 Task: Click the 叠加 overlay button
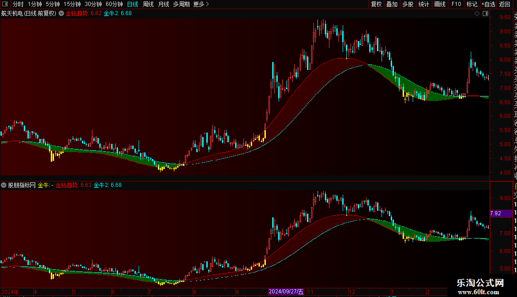tap(392, 4)
